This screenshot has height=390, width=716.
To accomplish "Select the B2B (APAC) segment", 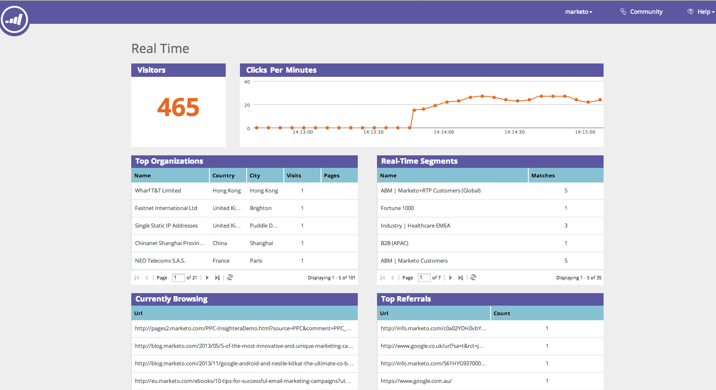I will (x=395, y=243).
